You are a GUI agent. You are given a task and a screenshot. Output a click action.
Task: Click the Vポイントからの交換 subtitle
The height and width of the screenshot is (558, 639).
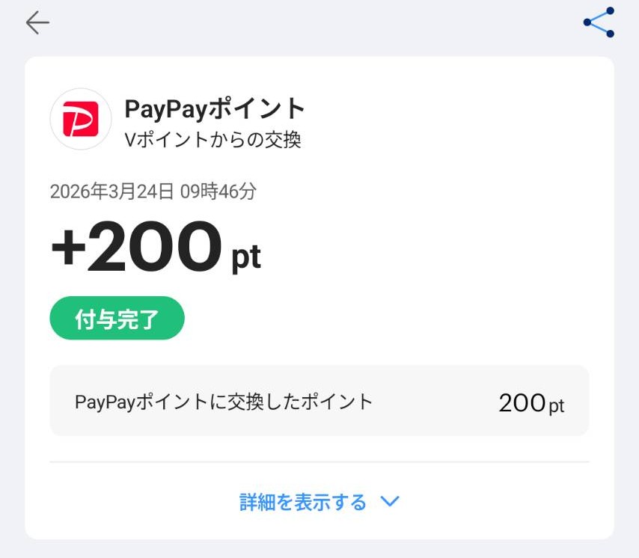click(x=213, y=140)
